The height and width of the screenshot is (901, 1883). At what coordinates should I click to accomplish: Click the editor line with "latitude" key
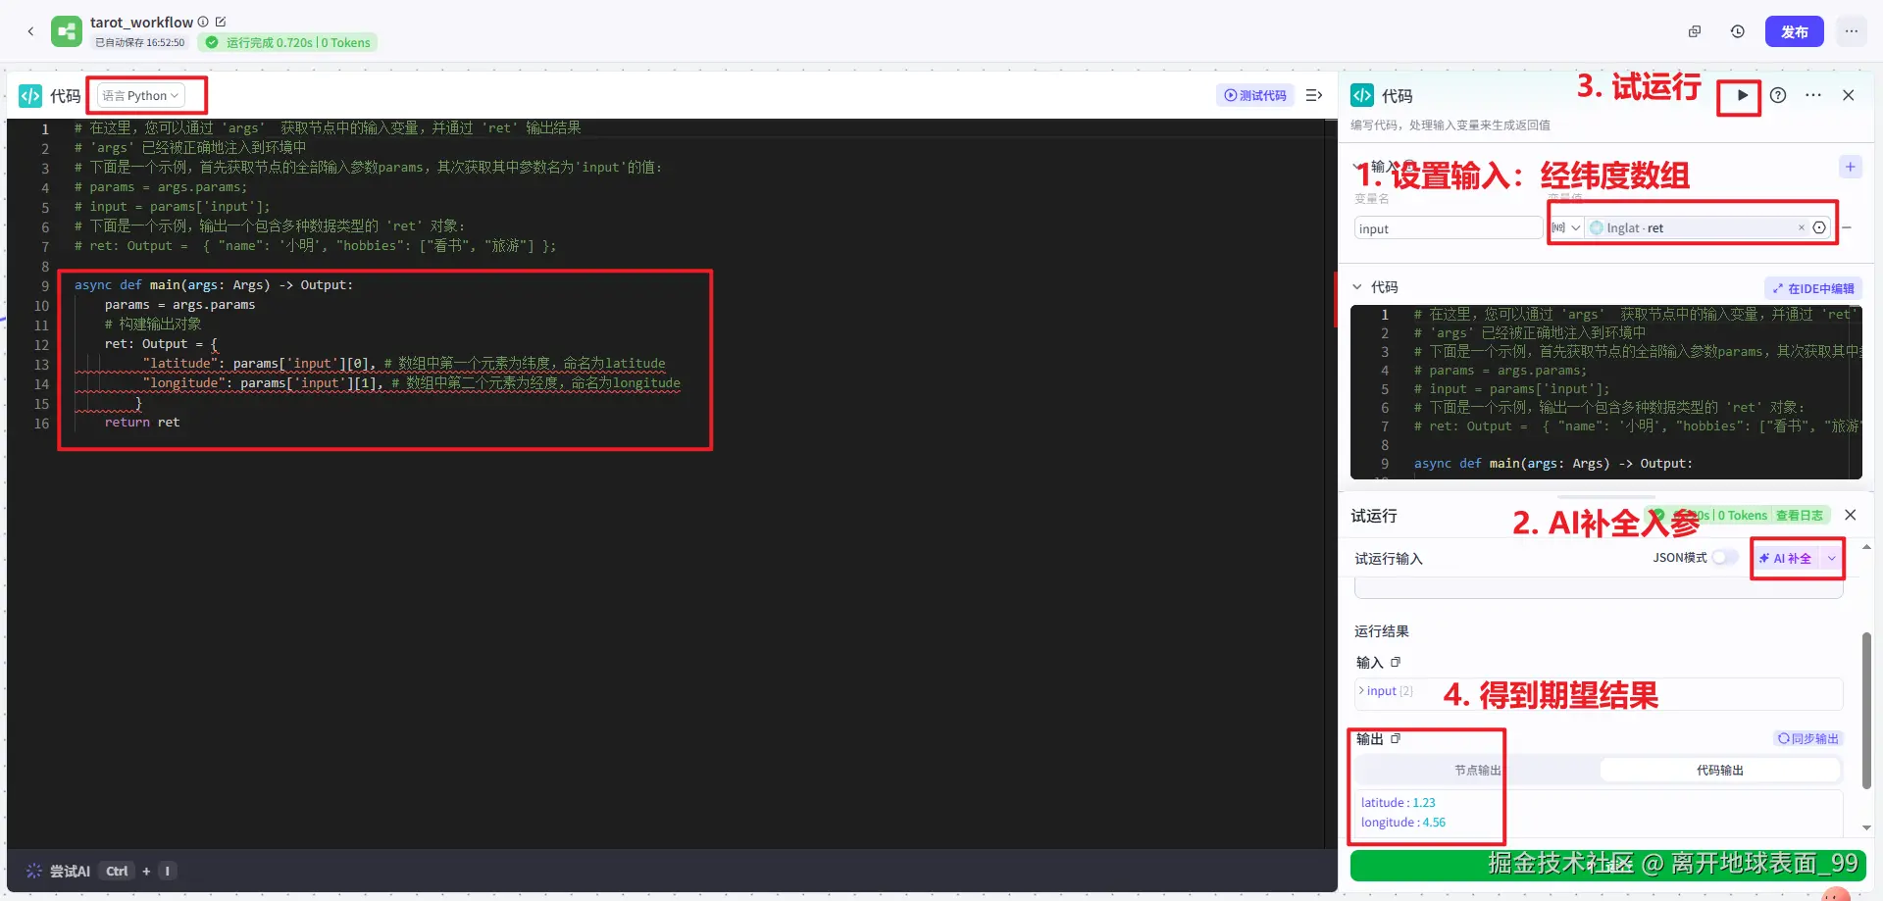click(403, 364)
